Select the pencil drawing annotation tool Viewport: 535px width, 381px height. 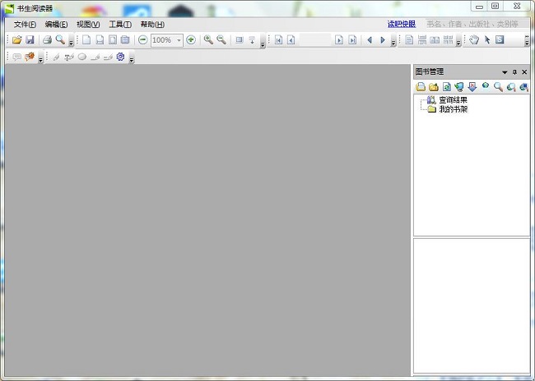point(56,57)
